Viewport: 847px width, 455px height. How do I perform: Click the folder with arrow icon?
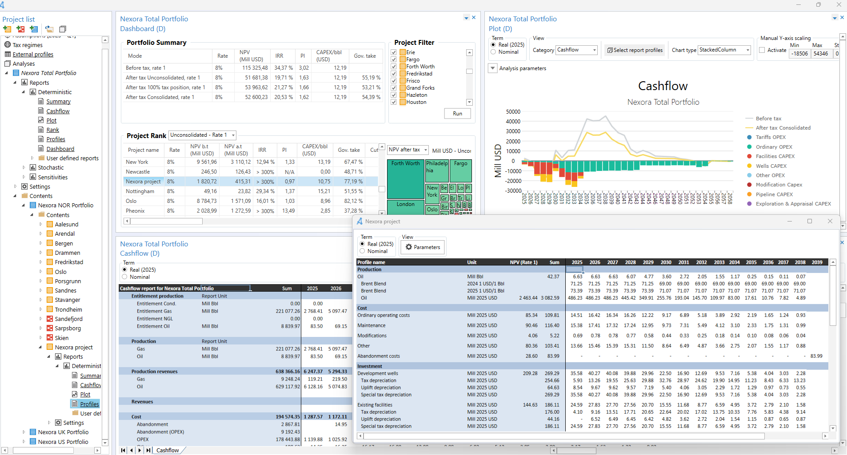click(49, 29)
